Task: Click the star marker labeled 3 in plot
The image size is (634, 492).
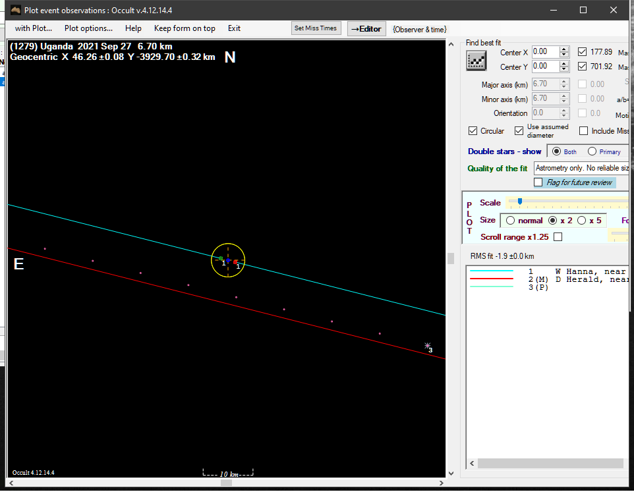Action: pos(427,345)
